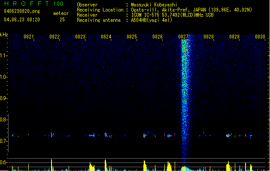Click the 0.6 kHz axis label
This screenshot has width=270, height=171.
tap(3, 162)
